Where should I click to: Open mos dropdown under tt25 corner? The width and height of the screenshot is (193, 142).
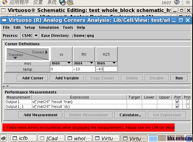(x=107, y=63)
